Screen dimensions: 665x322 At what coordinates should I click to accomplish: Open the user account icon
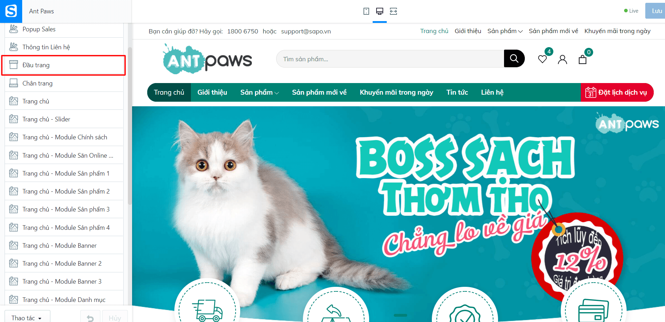[563, 59]
